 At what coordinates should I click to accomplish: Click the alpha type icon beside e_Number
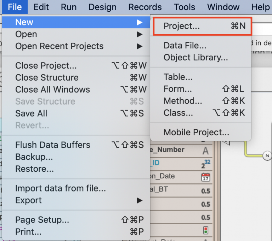click(x=205, y=151)
